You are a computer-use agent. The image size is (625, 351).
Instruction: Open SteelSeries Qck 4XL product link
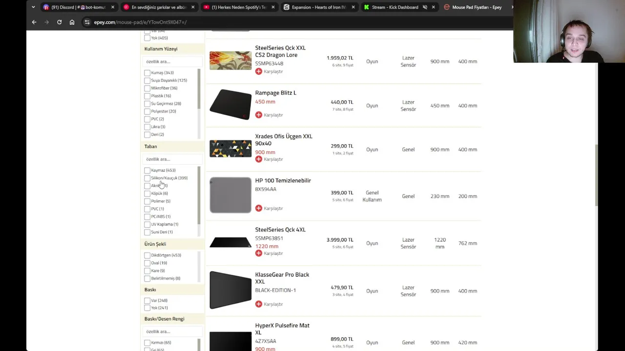(280, 230)
